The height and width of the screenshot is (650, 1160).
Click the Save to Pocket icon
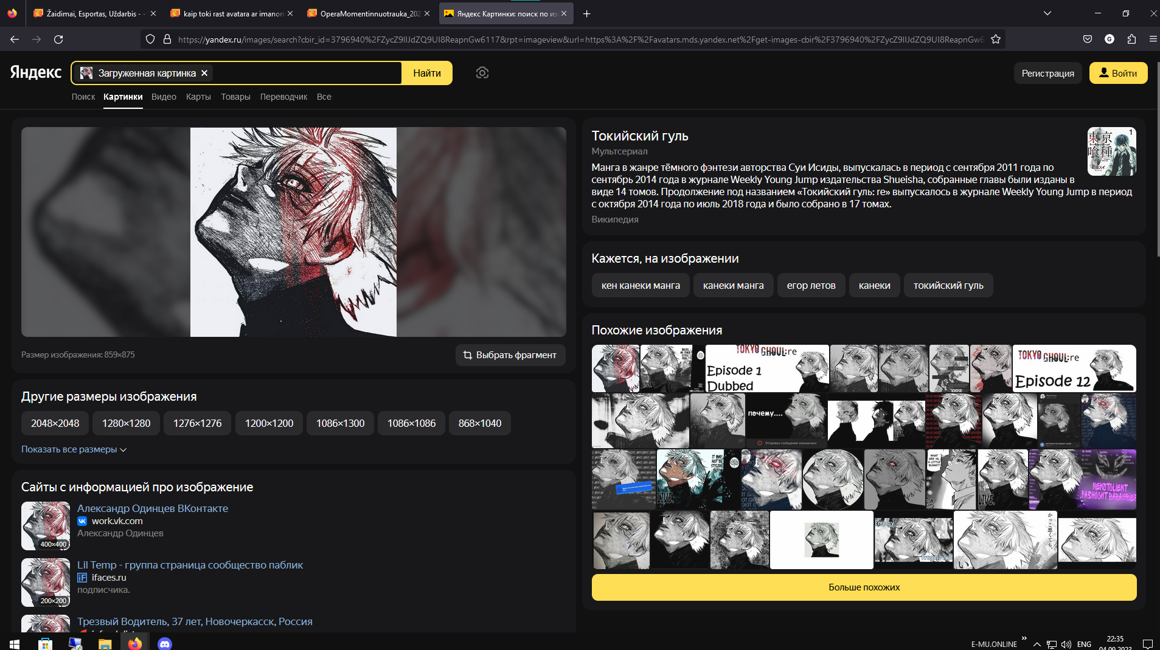tap(1088, 40)
